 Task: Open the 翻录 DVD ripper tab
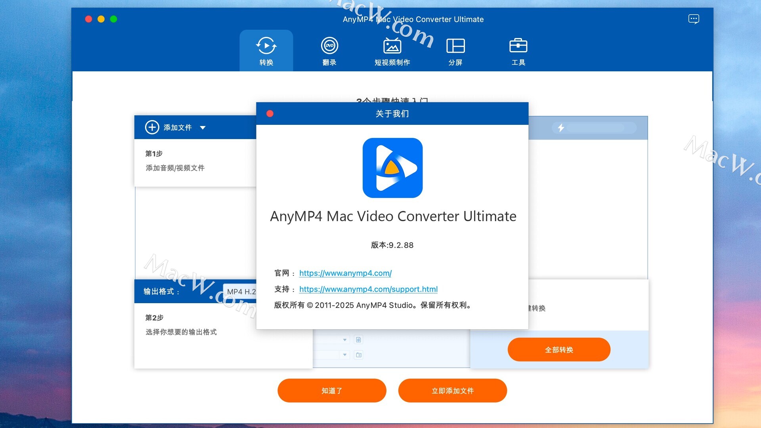click(x=329, y=51)
